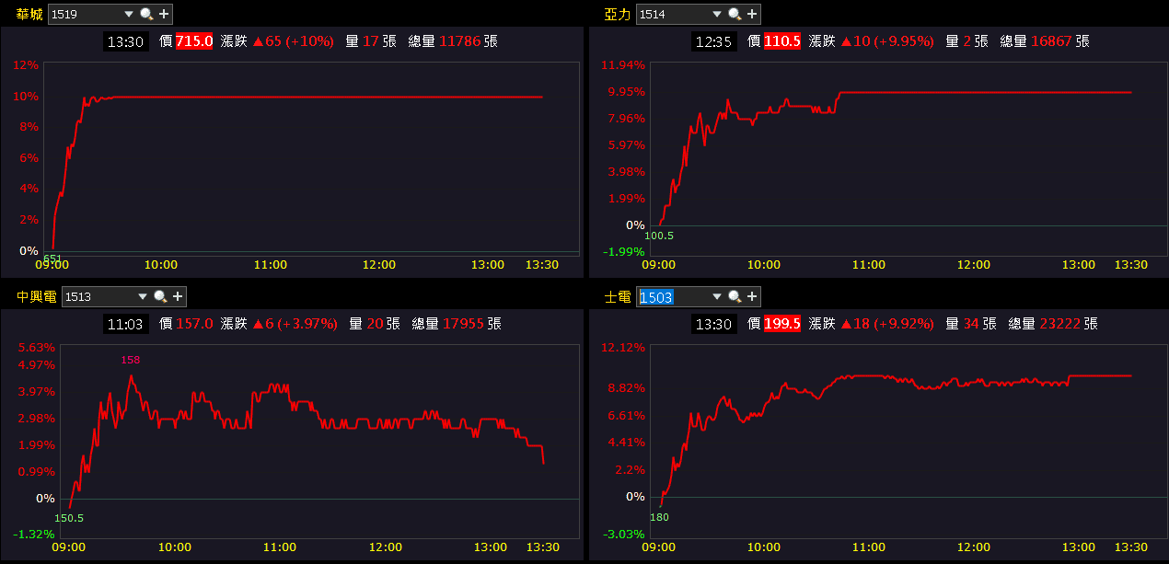Click the search magnifier next to code 1519
Screen dimensions: 1169x564
pyautogui.click(x=145, y=14)
